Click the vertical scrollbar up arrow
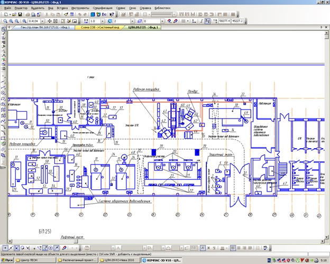 tap(326, 33)
